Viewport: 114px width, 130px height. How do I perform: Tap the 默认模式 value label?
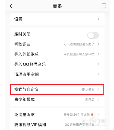tap(88, 89)
